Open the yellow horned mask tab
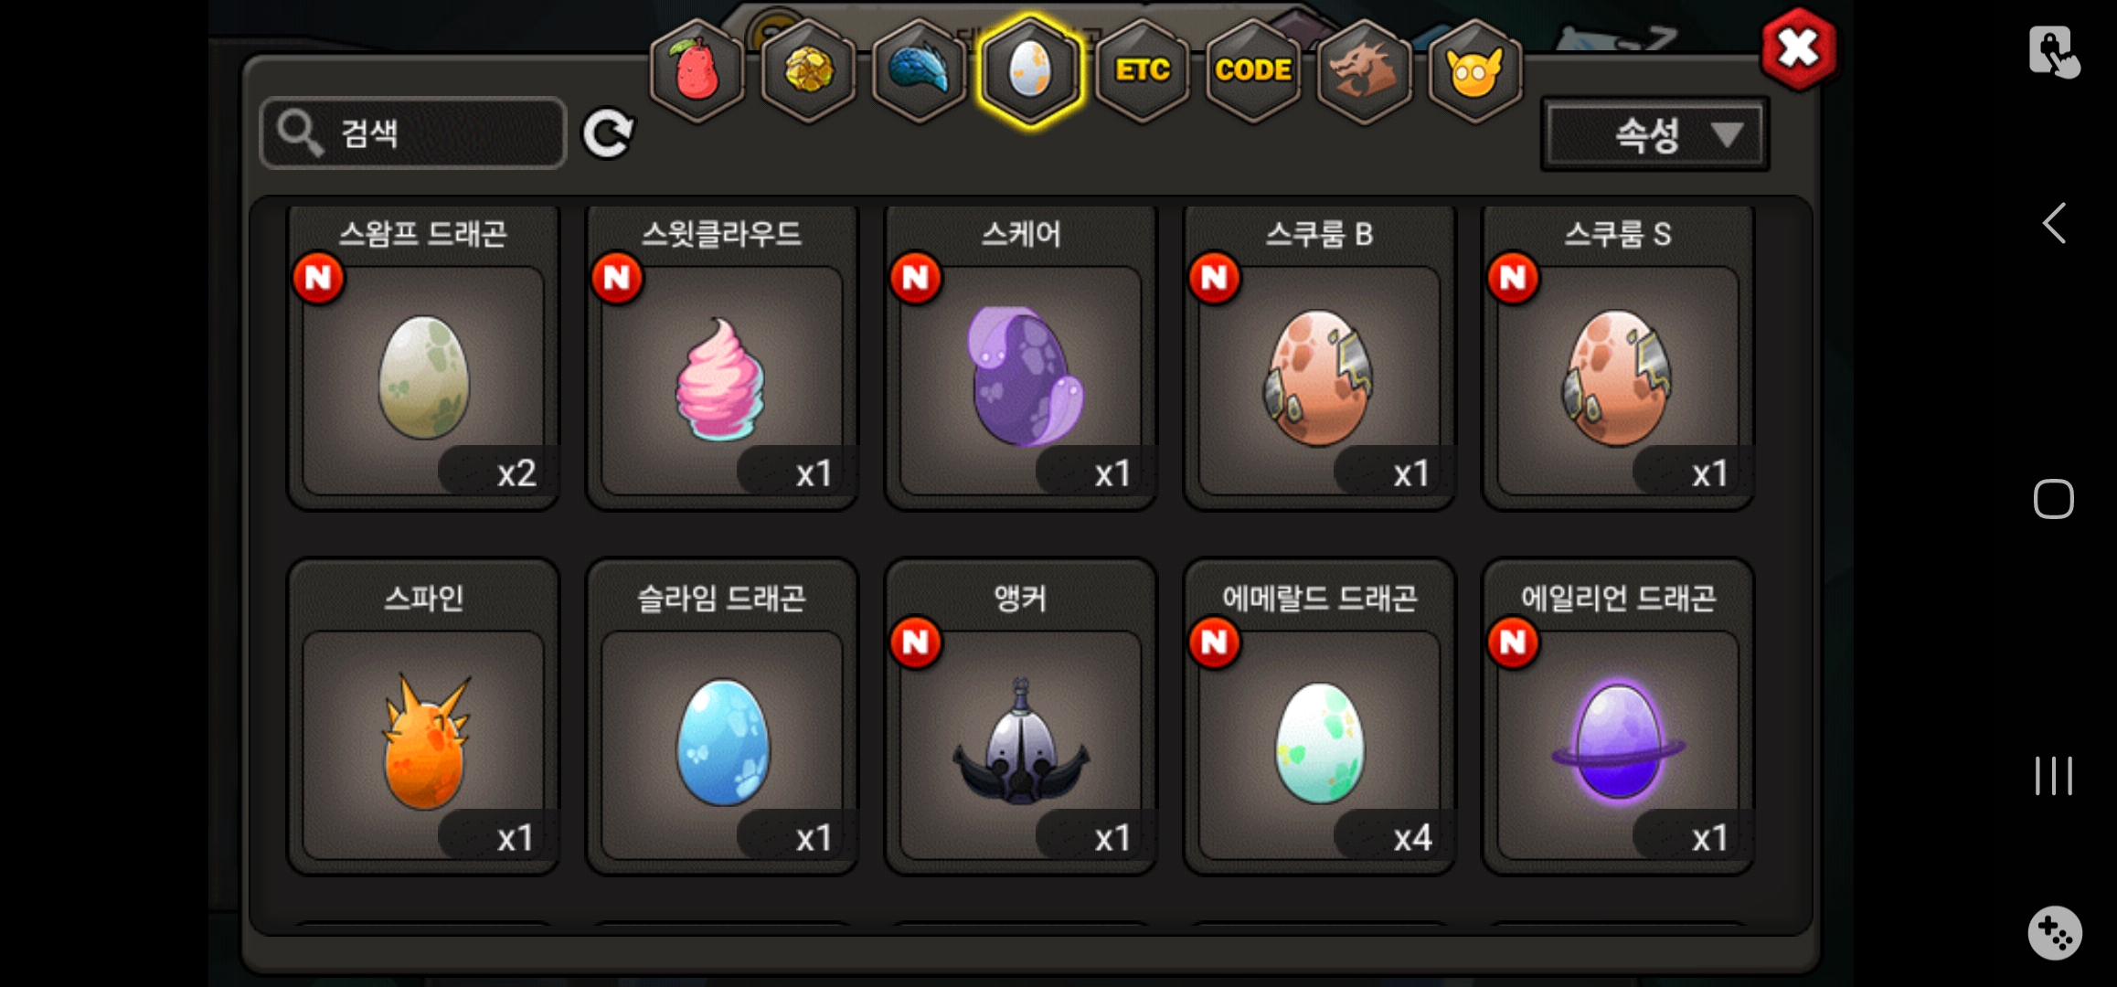 1474,70
